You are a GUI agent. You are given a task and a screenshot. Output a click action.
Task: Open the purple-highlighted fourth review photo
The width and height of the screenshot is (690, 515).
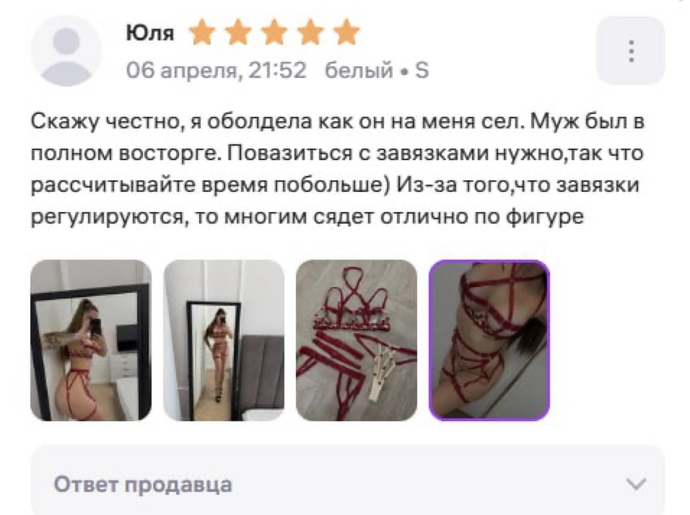(489, 340)
